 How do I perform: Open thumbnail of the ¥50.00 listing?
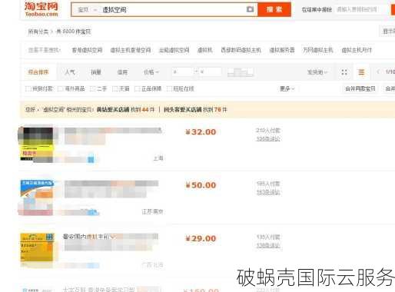(37, 197)
